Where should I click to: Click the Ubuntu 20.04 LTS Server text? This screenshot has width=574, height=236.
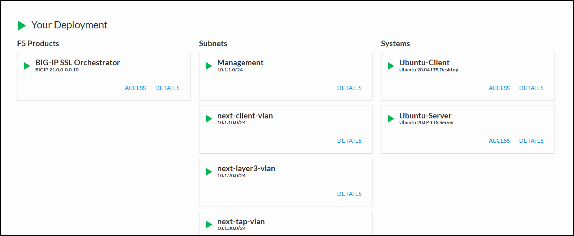pos(427,122)
